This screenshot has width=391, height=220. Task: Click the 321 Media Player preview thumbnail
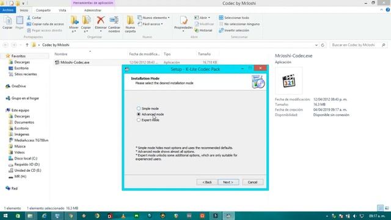pos(289,81)
